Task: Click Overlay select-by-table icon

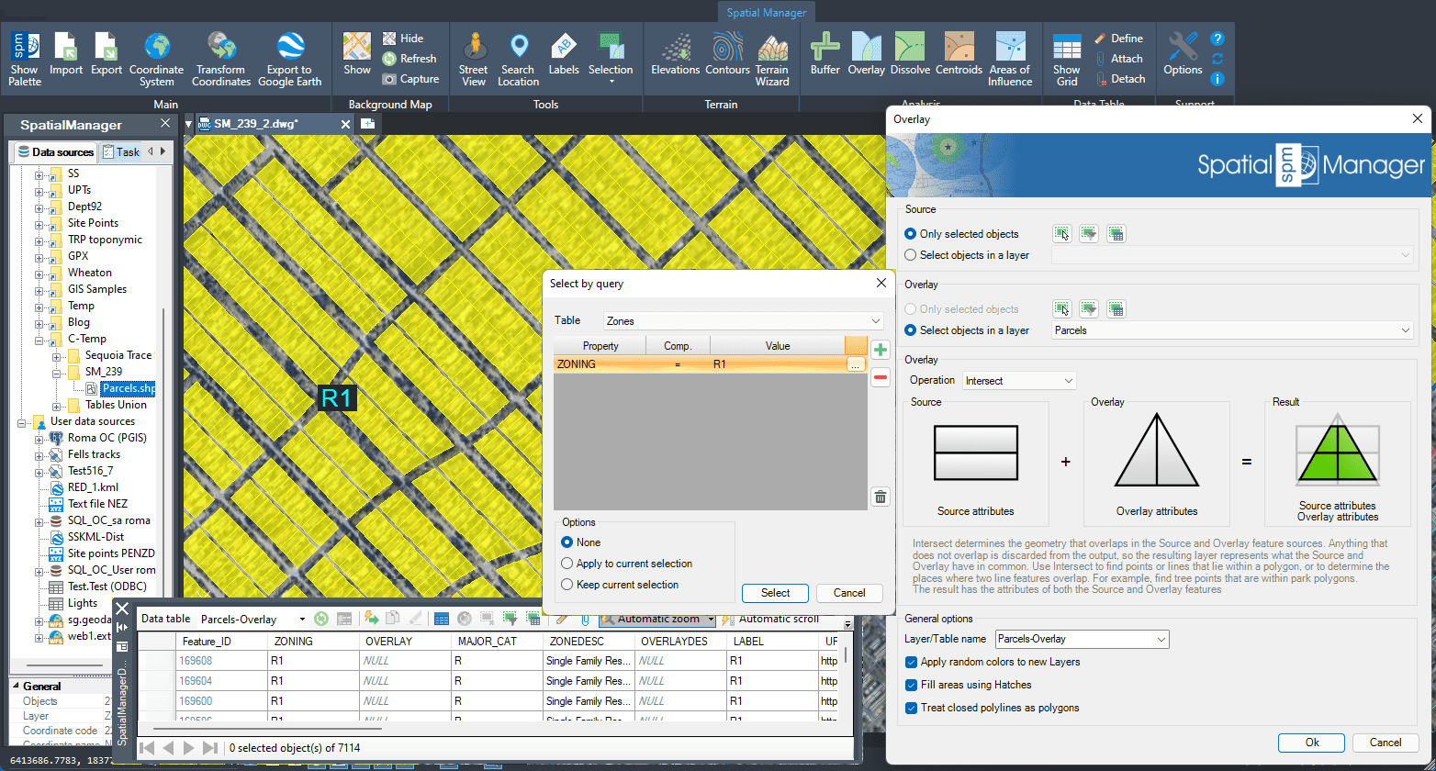Action: click(x=1116, y=309)
